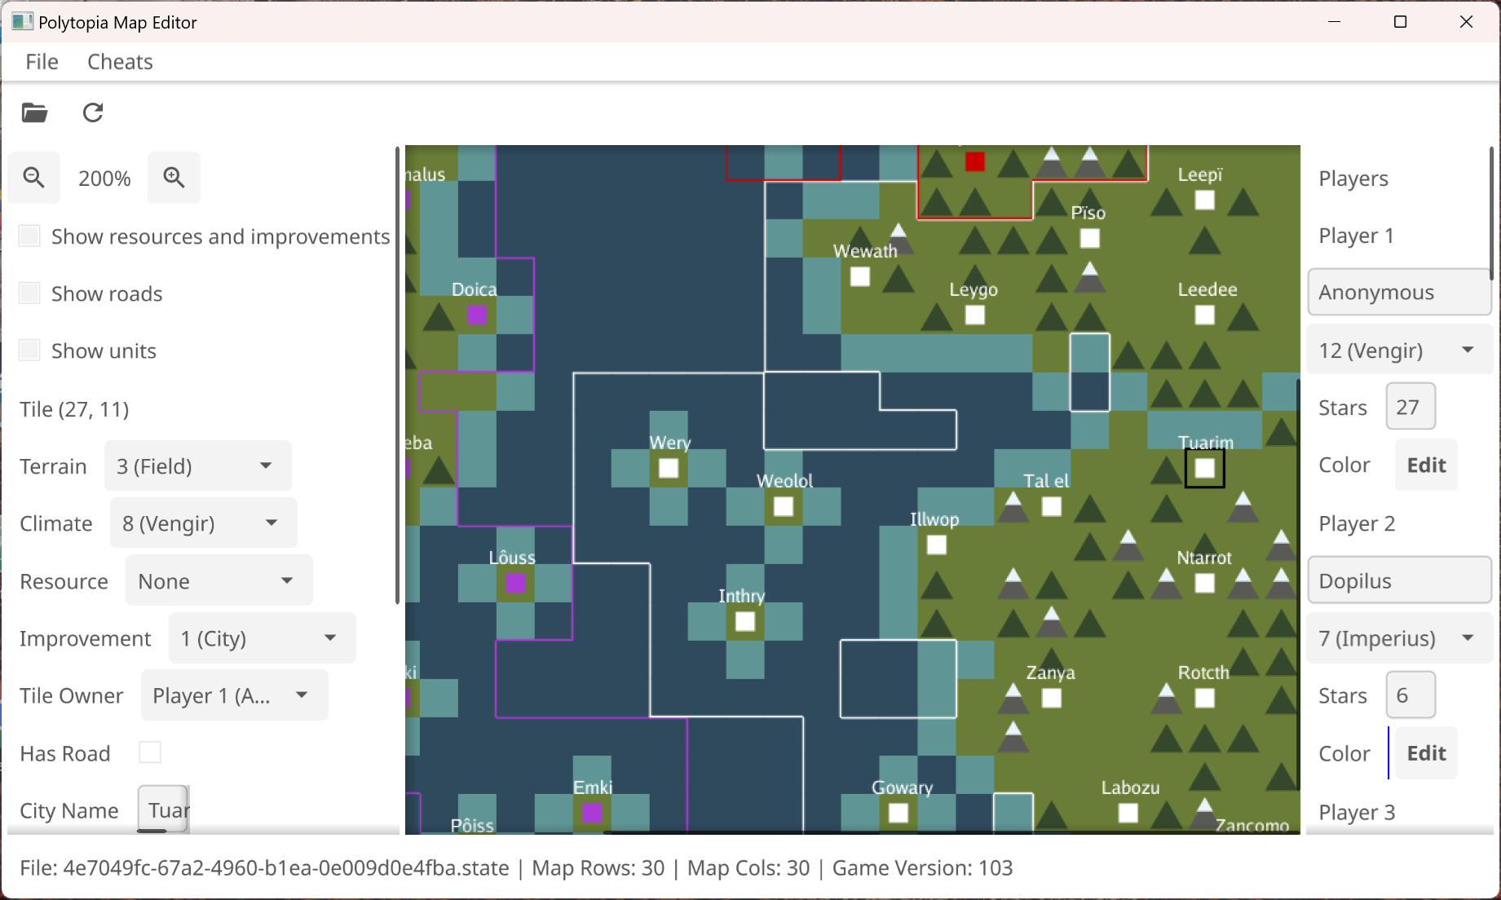
Task: Open the Resource dropdown showing None
Action: pyautogui.click(x=219, y=581)
